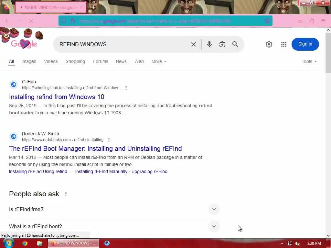Submit search using the magnifier icon
Viewport: 331px width, 248px height.
point(235,44)
